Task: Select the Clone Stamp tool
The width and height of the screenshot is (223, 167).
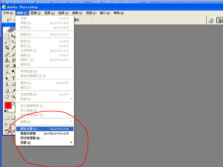Action: [x=7, y=60]
